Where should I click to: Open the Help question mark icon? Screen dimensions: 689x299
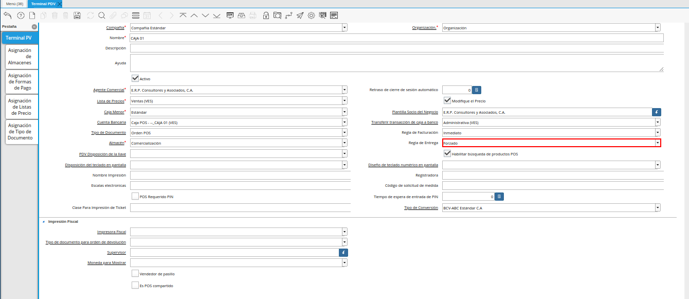pyautogui.click(x=21, y=15)
